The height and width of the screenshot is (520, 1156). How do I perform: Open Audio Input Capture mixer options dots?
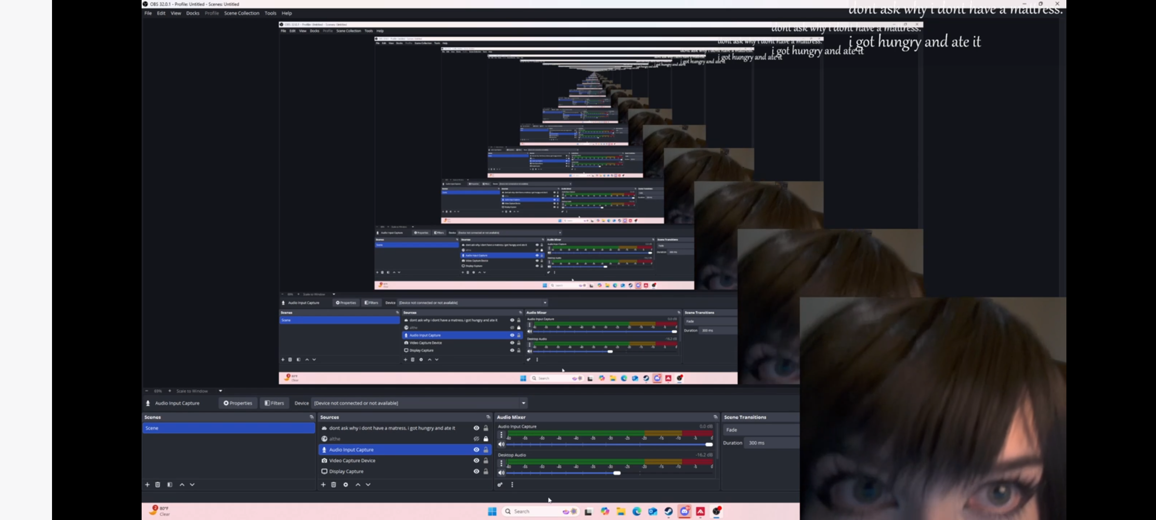[x=501, y=435]
